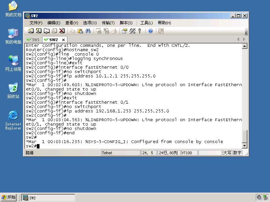Viewport: 270px width, 202px height.
Task: Click the 'interface fastEthernet 0/1' line
Action: 77,102
